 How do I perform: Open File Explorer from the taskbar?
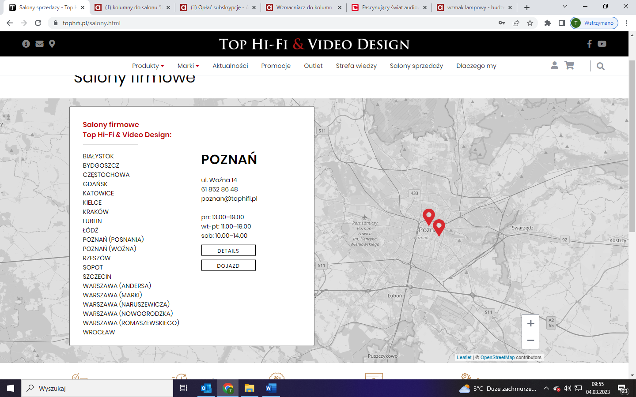click(x=250, y=388)
